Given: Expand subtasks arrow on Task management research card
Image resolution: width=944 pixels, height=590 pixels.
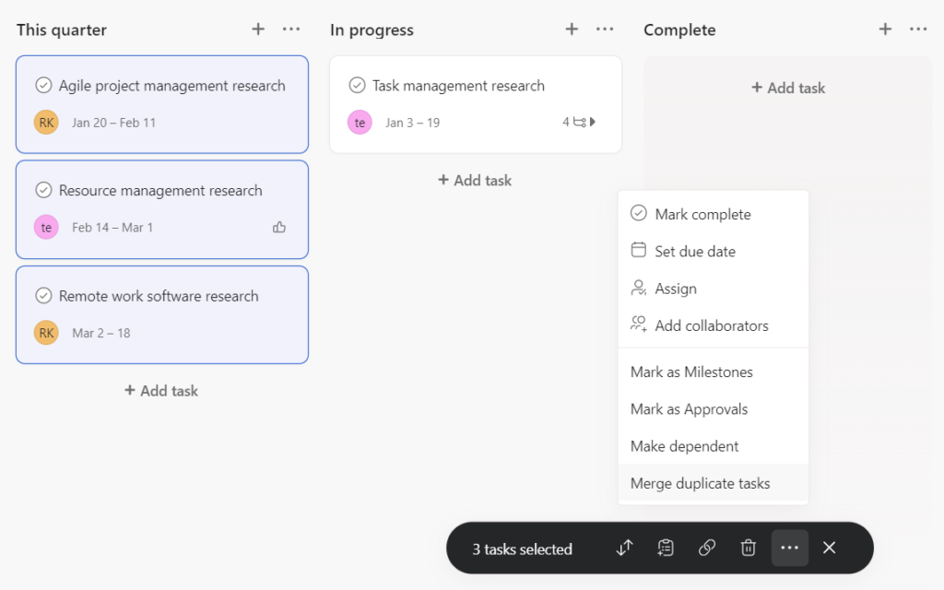Looking at the screenshot, I should click(x=592, y=122).
